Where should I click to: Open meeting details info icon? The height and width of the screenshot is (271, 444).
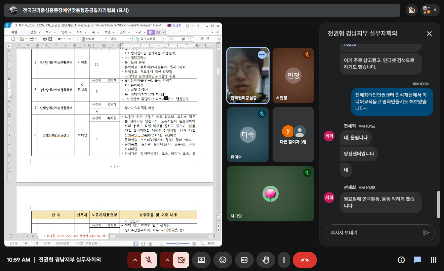(x=401, y=260)
